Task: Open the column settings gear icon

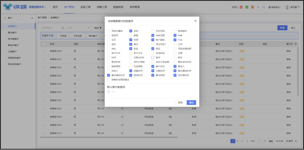Action: (296, 44)
